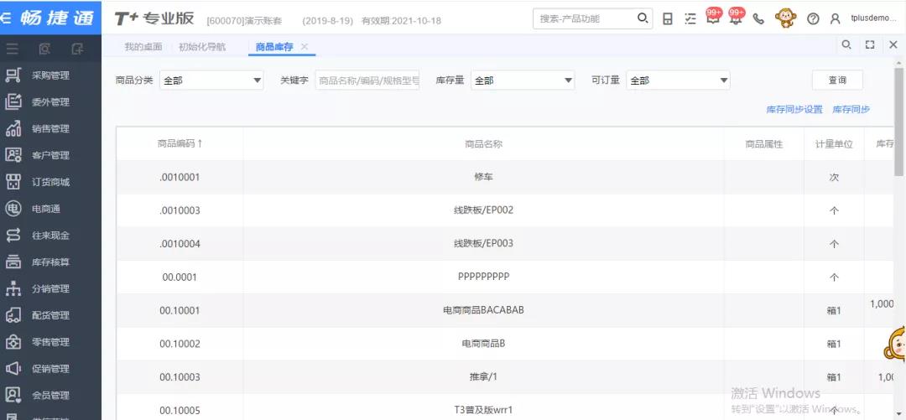The height and width of the screenshot is (420, 906).
Task: Click the 库存同步 link
Action: [x=851, y=109]
